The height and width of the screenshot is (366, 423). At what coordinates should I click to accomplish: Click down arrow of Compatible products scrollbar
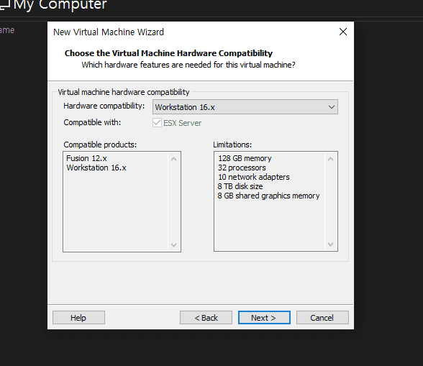pyautogui.click(x=174, y=245)
